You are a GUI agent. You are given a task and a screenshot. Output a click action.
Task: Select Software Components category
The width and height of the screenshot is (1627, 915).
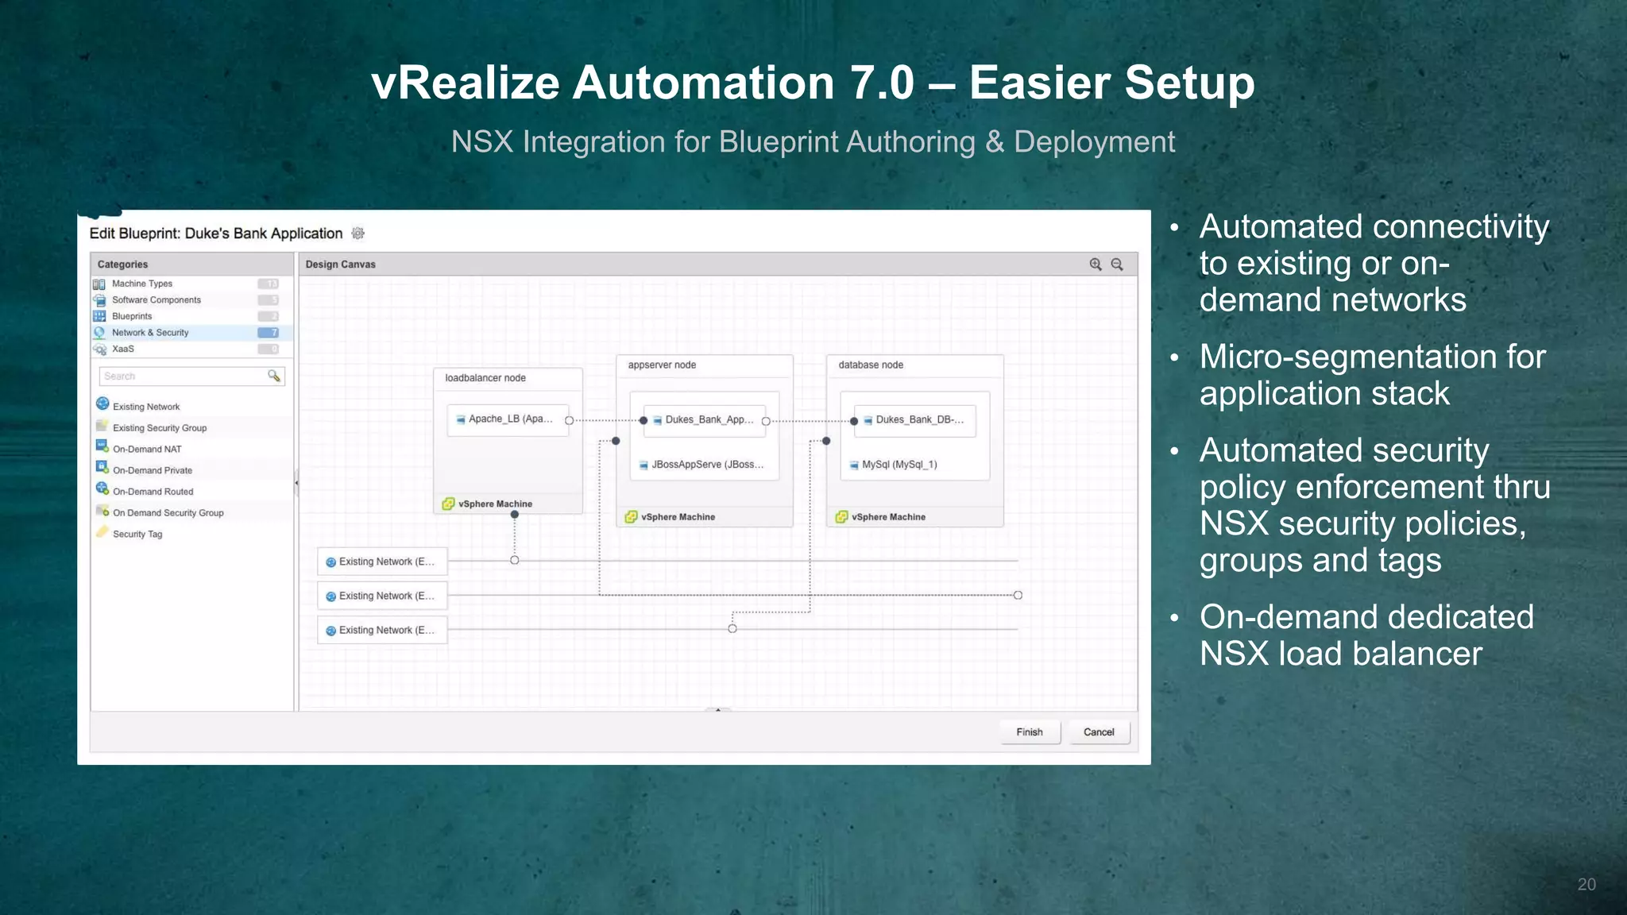(157, 300)
